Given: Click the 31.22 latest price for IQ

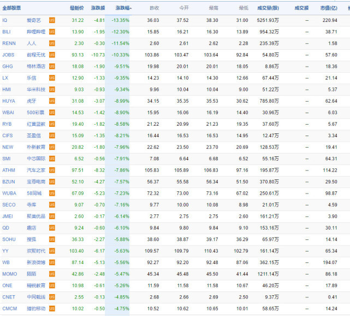Looking at the screenshot, I should tap(78, 20).
